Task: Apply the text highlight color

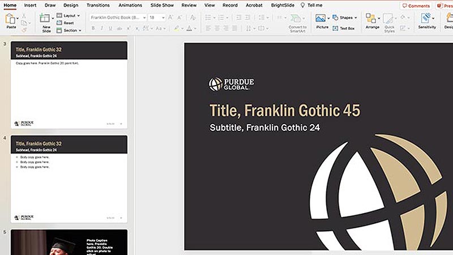Action: click(176, 28)
